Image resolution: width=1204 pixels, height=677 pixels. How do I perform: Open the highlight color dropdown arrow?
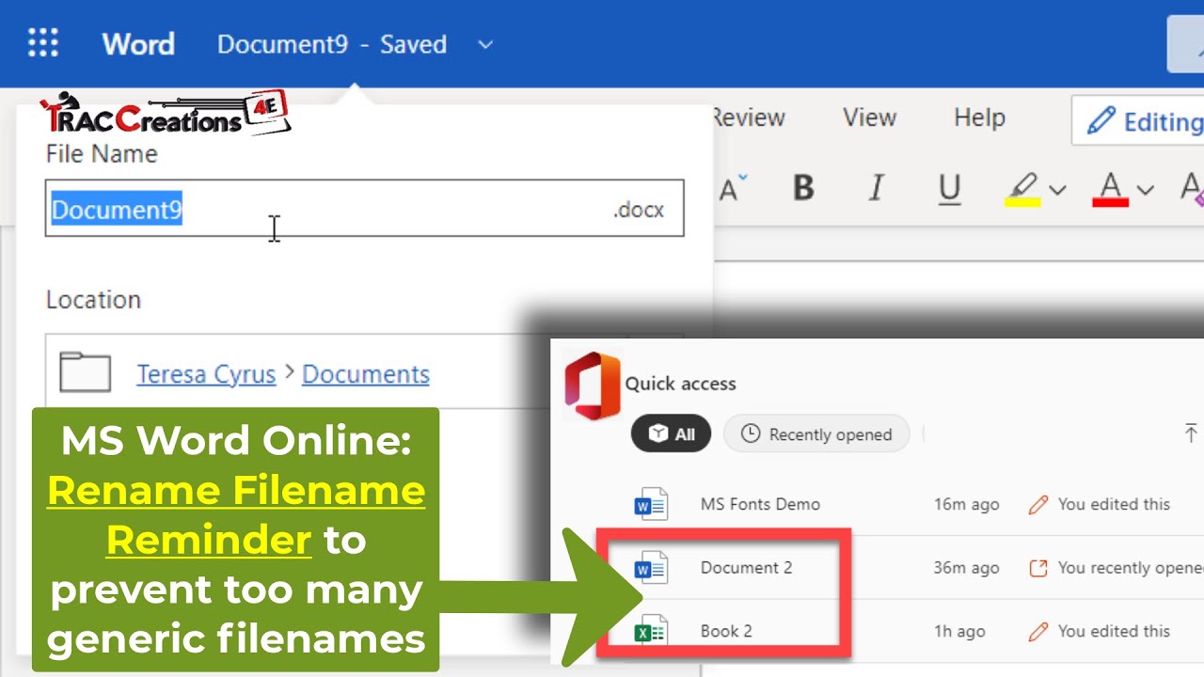click(x=1058, y=190)
